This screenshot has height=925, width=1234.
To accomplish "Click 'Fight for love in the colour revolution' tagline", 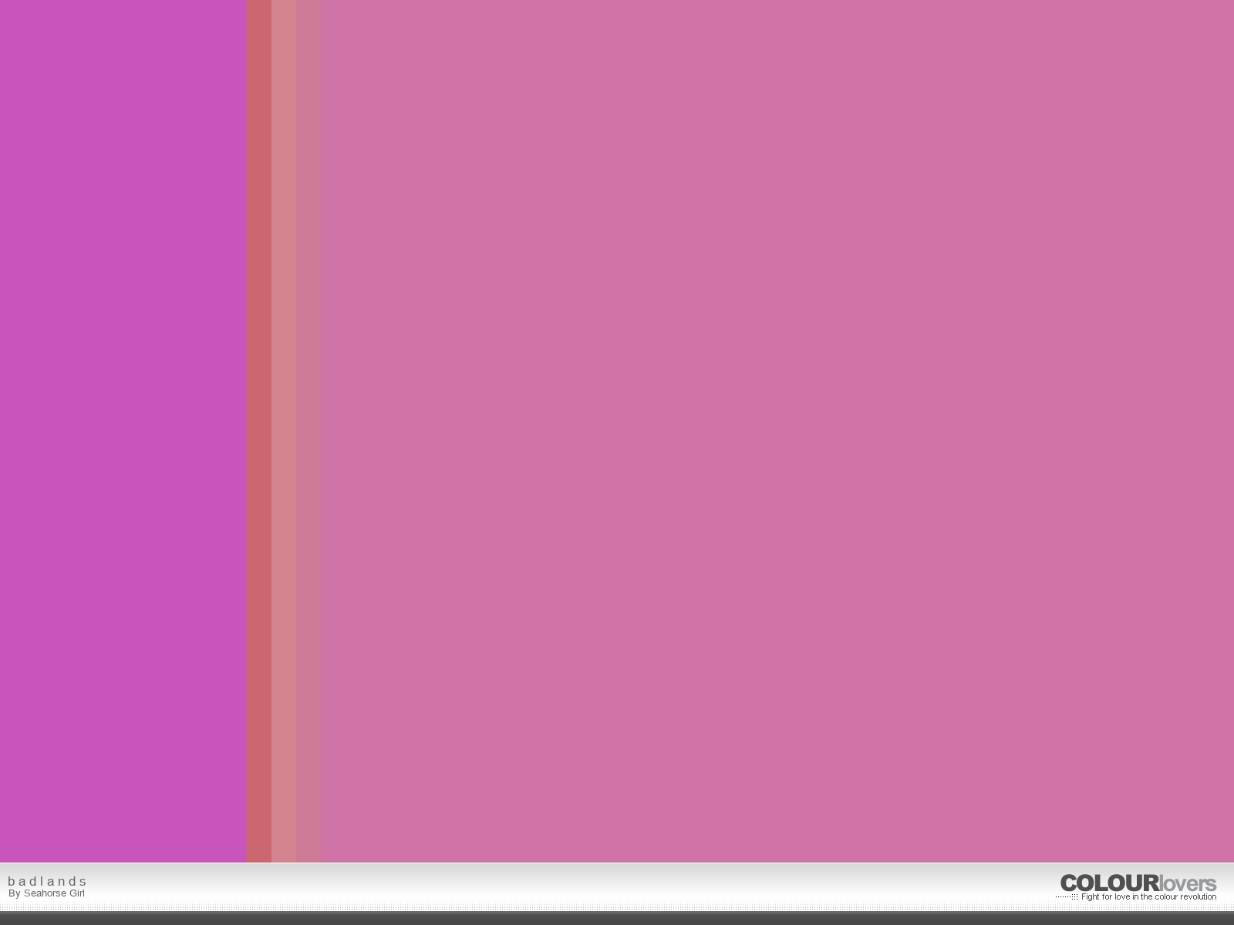I will [x=1148, y=897].
